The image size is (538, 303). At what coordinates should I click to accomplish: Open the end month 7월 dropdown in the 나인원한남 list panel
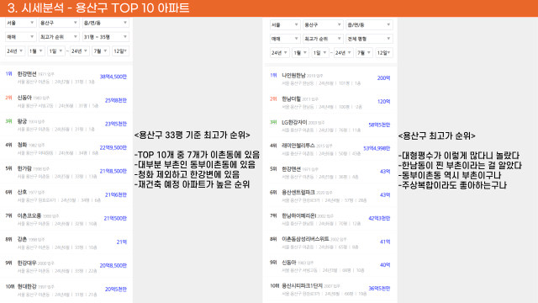364,52
